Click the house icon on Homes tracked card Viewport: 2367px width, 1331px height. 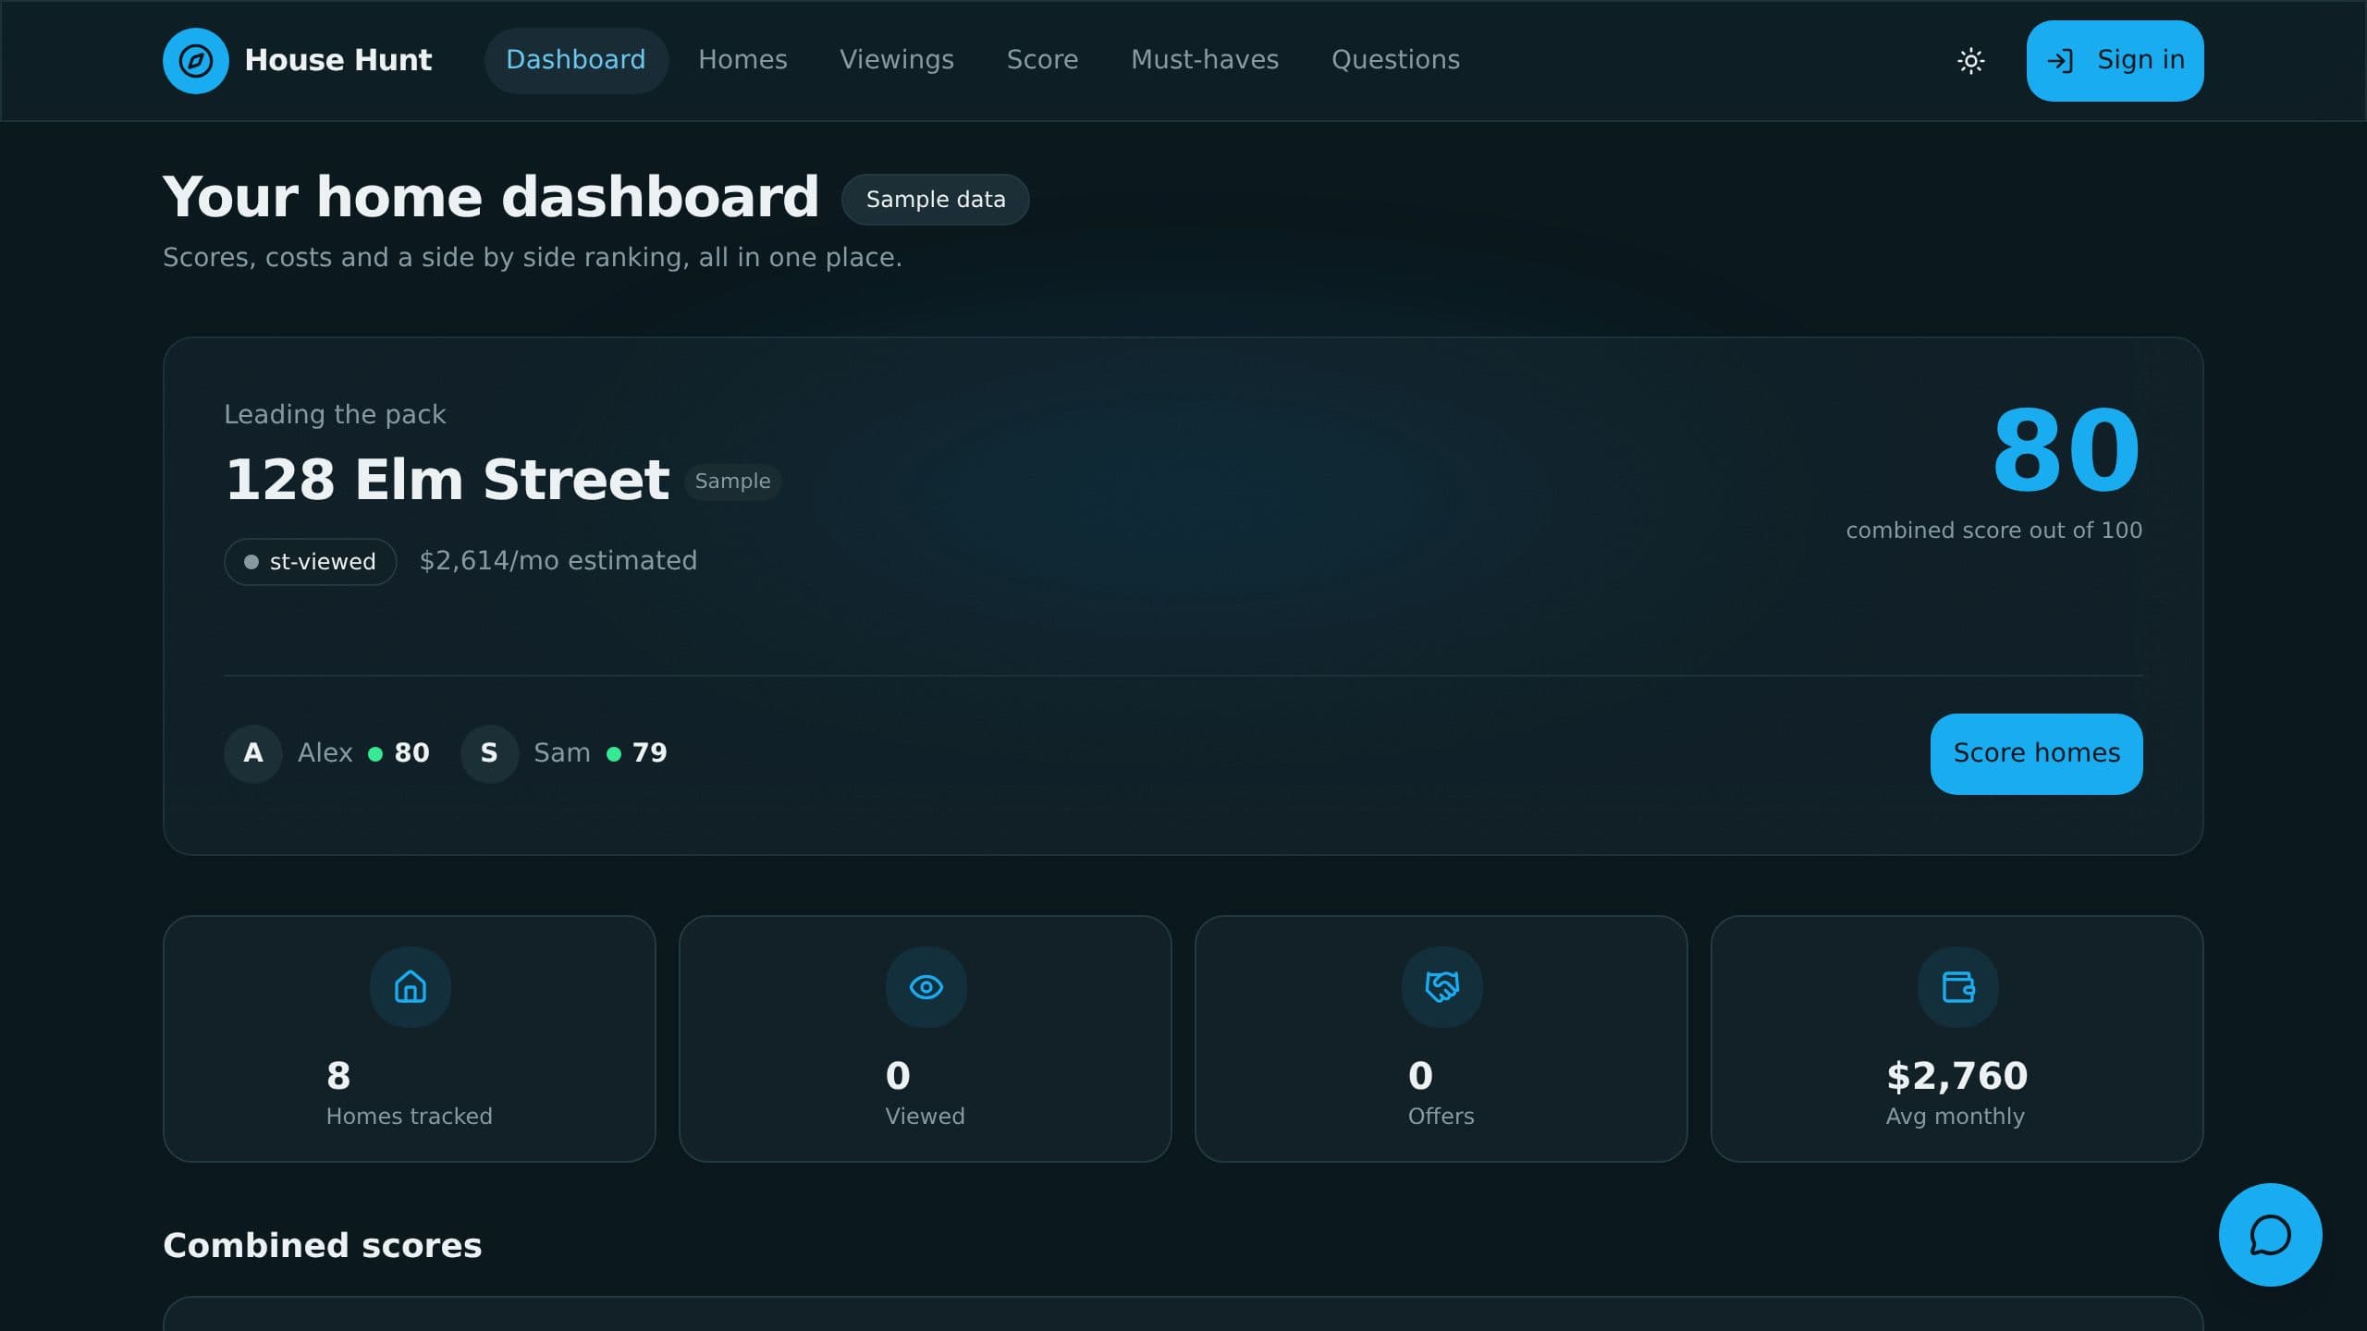point(411,987)
